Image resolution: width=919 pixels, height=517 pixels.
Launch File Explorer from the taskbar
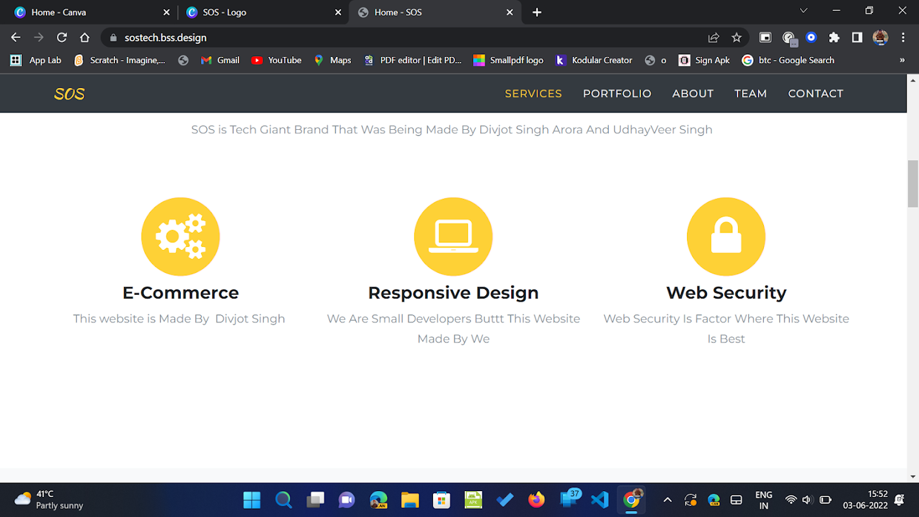click(410, 500)
